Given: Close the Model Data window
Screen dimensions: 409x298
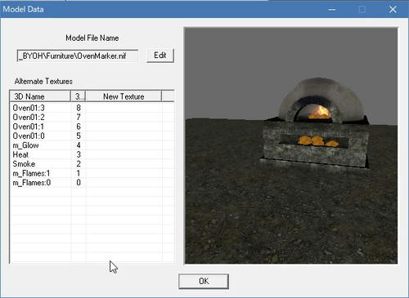Looking at the screenshot, I should point(393,9).
